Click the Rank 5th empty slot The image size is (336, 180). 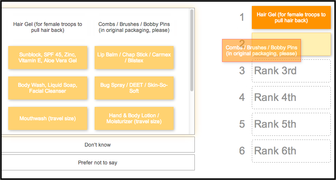click(x=291, y=124)
